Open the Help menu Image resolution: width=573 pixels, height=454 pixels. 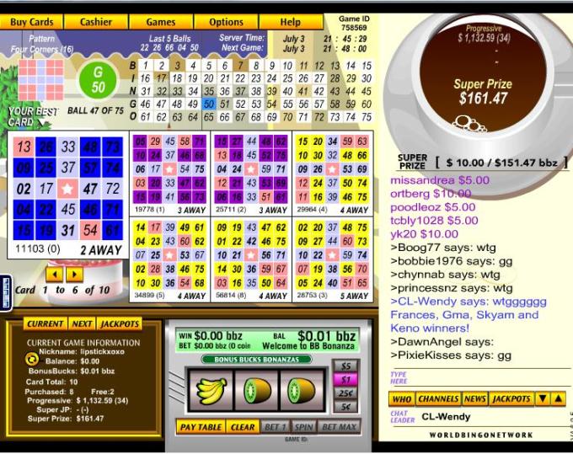(x=291, y=22)
